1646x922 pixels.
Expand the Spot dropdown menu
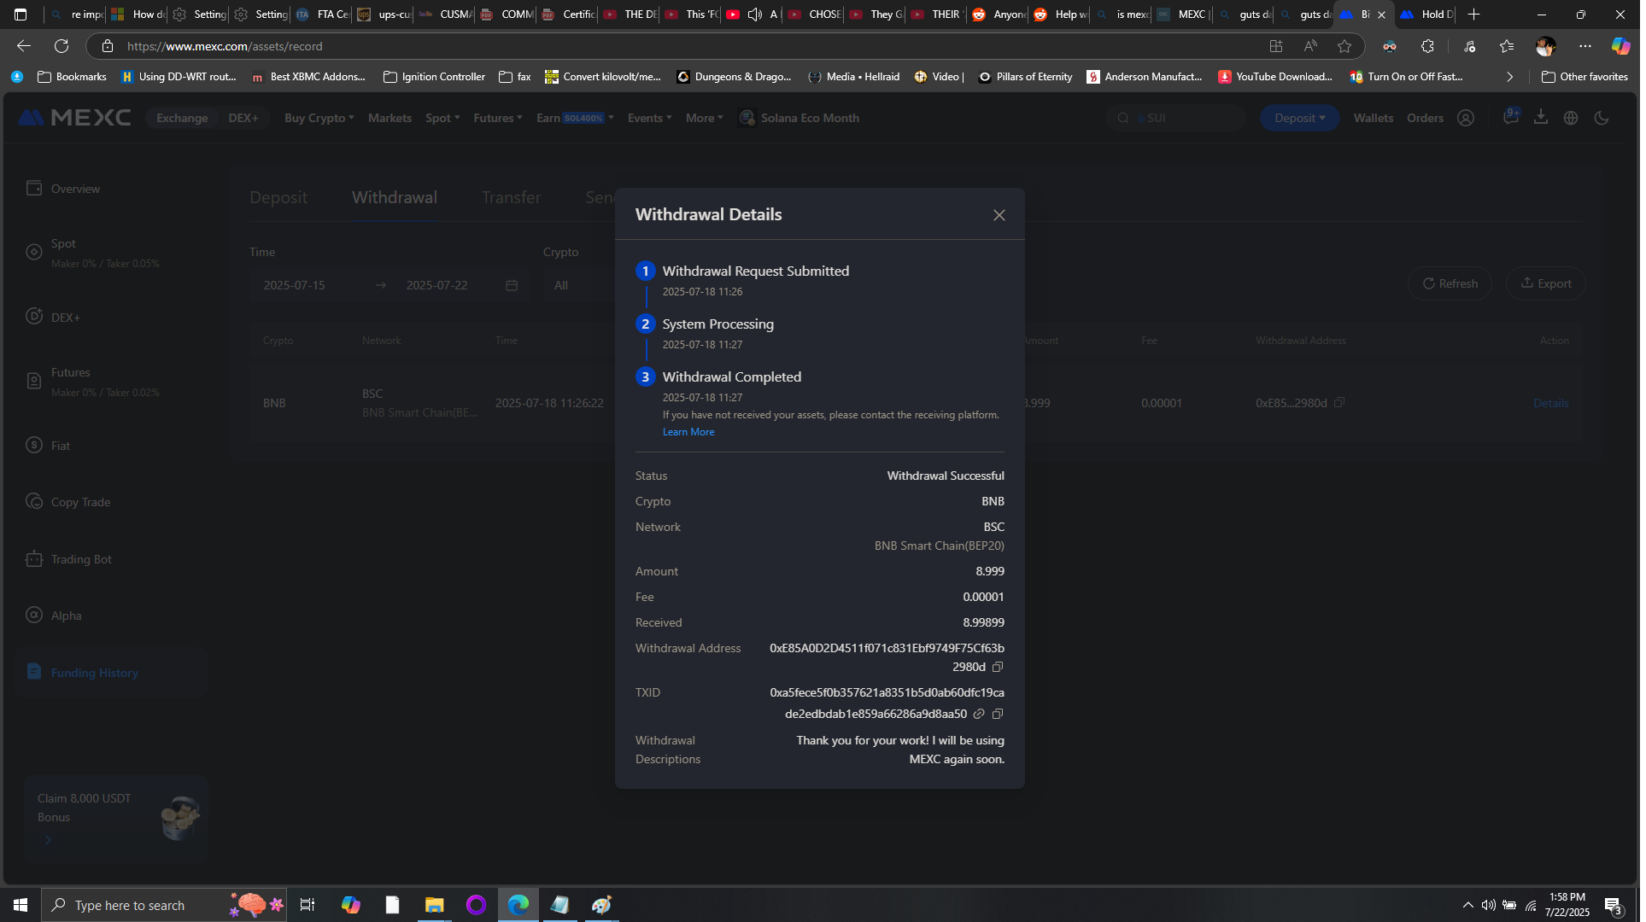tap(442, 118)
